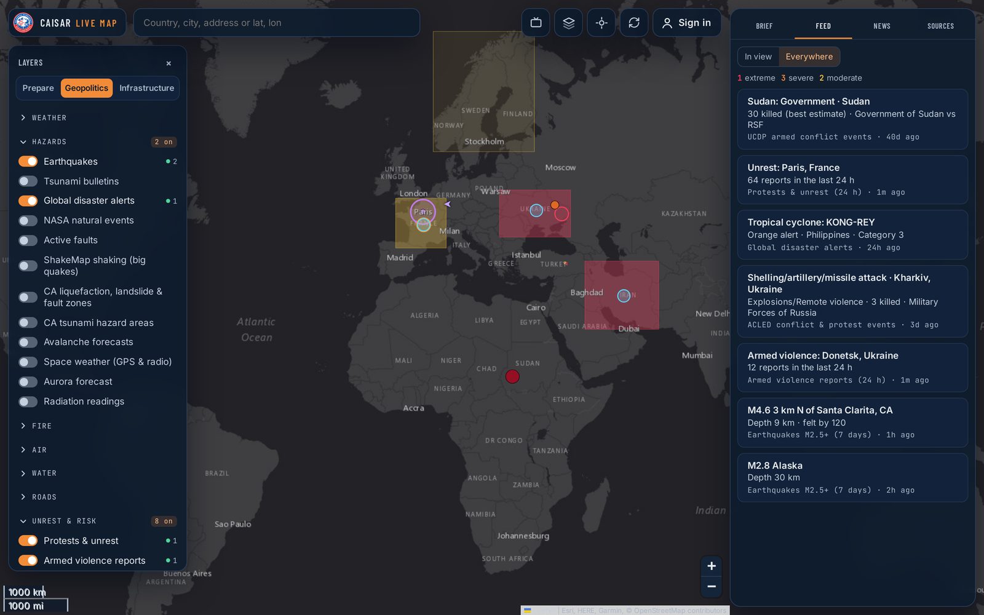Open the map layers stack icon
This screenshot has height=615, width=984.
coord(568,23)
